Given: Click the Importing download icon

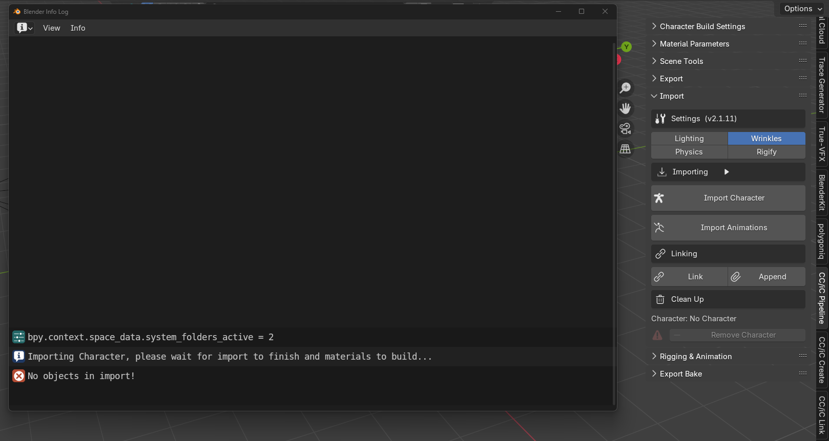Looking at the screenshot, I should coord(662,172).
